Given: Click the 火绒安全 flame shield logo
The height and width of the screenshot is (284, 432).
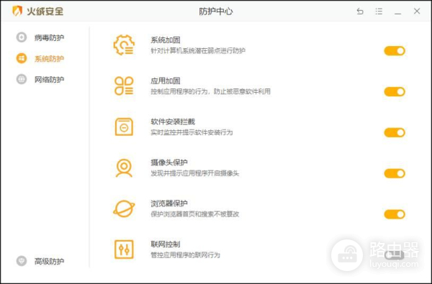Looking at the screenshot, I should pyautogui.click(x=17, y=11).
